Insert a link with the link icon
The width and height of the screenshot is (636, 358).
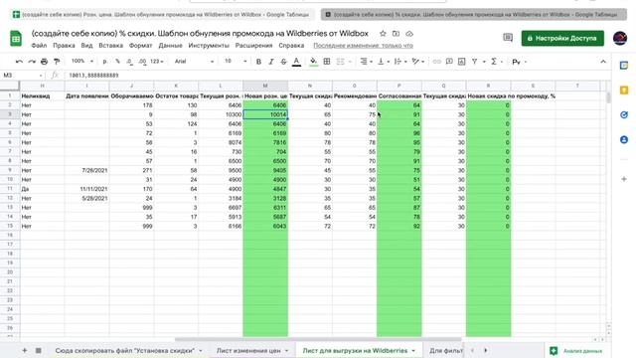tap(437, 62)
